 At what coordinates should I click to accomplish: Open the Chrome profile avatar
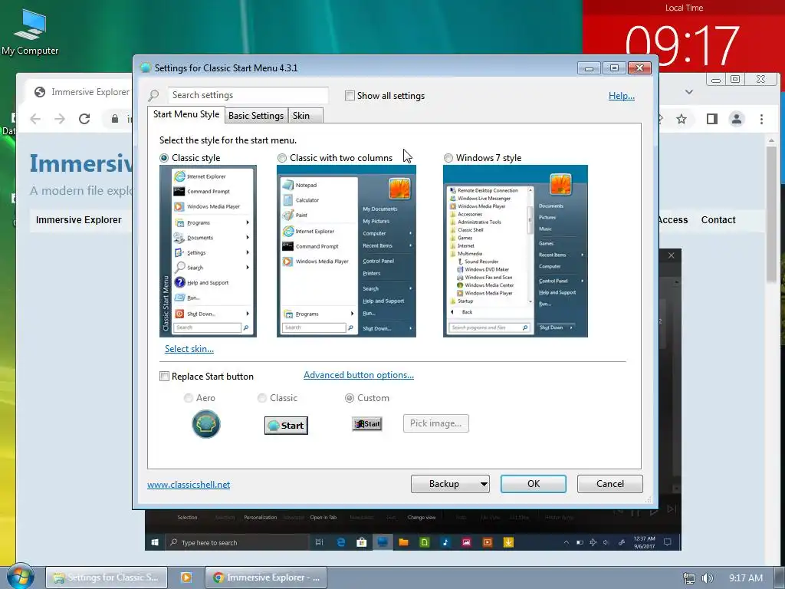[737, 119]
